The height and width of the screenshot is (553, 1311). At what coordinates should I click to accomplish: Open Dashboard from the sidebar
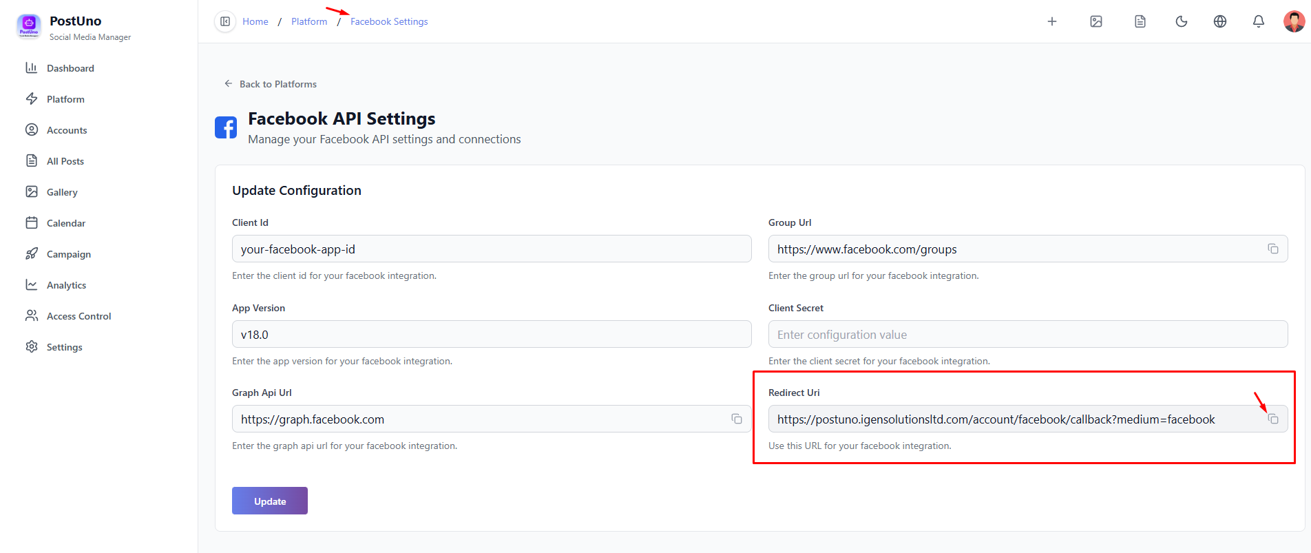70,68
